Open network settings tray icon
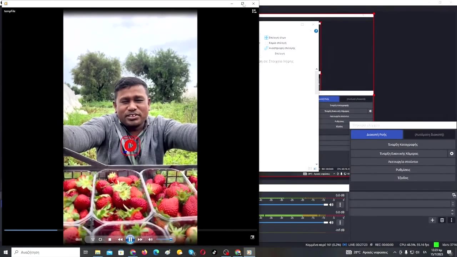 (x=412, y=252)
